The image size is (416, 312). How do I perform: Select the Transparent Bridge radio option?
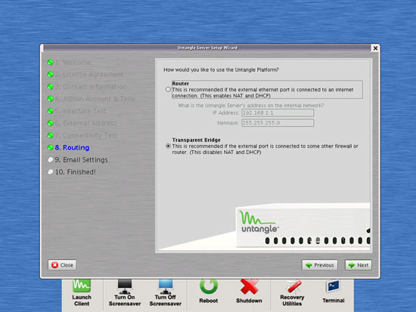(x=168, y=146)
